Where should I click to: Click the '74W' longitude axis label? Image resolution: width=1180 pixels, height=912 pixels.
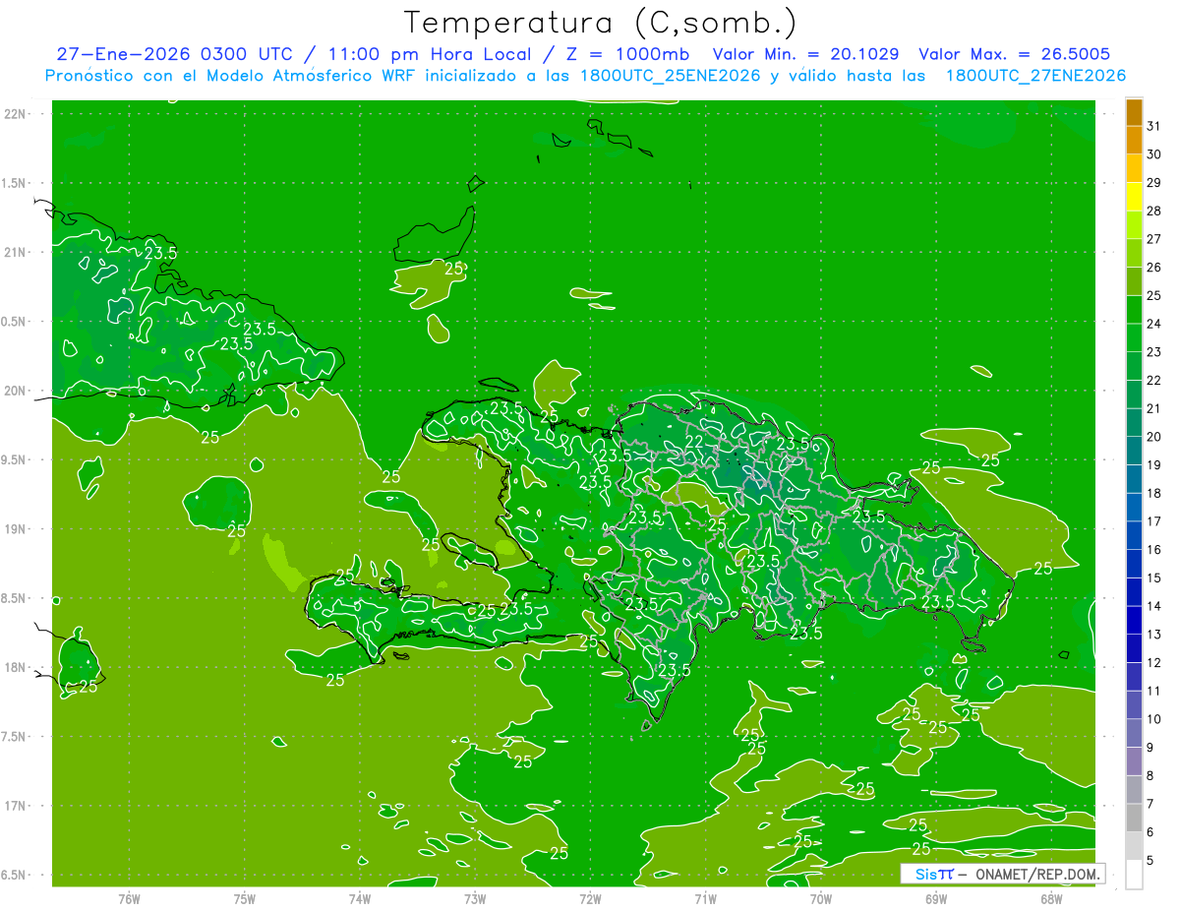(360, 899)
